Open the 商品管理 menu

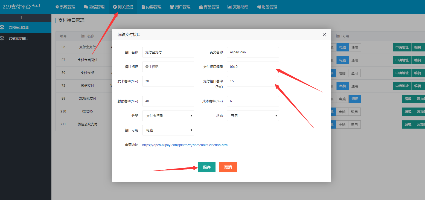coord(209,7)
